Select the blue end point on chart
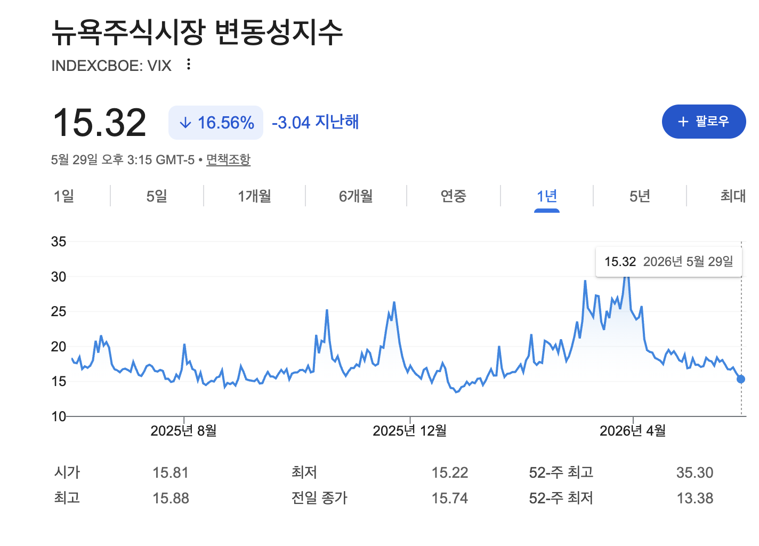The width and height of the screenshot is (759, 546). (x=741, y=379)
